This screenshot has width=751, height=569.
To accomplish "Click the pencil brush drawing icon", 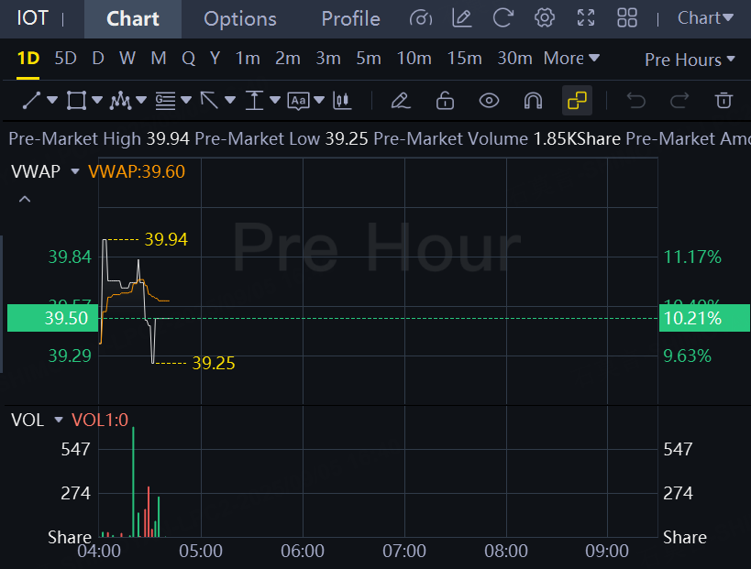I will click(x=401, y=101).
